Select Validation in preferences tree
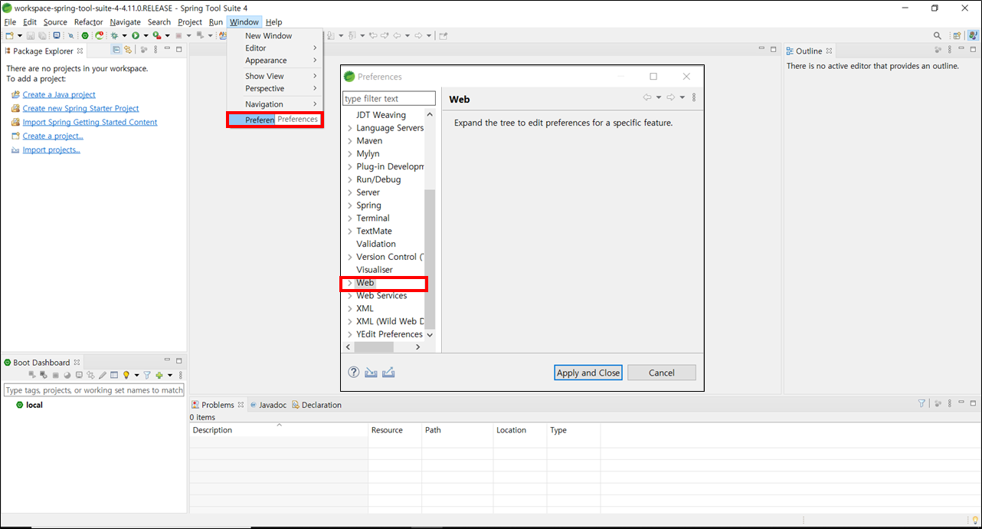Image resolution: width=982 pixels, height=529 pixels. pyautogui.click(x=376, y=244)
